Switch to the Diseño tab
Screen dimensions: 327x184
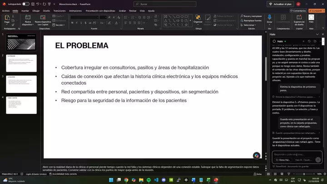[x=46, y=11]
